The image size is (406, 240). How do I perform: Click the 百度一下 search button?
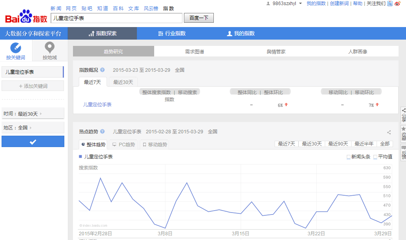(199, 18)
